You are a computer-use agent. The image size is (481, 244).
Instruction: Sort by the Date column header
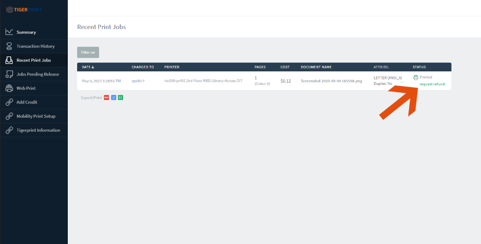point(88,67)
